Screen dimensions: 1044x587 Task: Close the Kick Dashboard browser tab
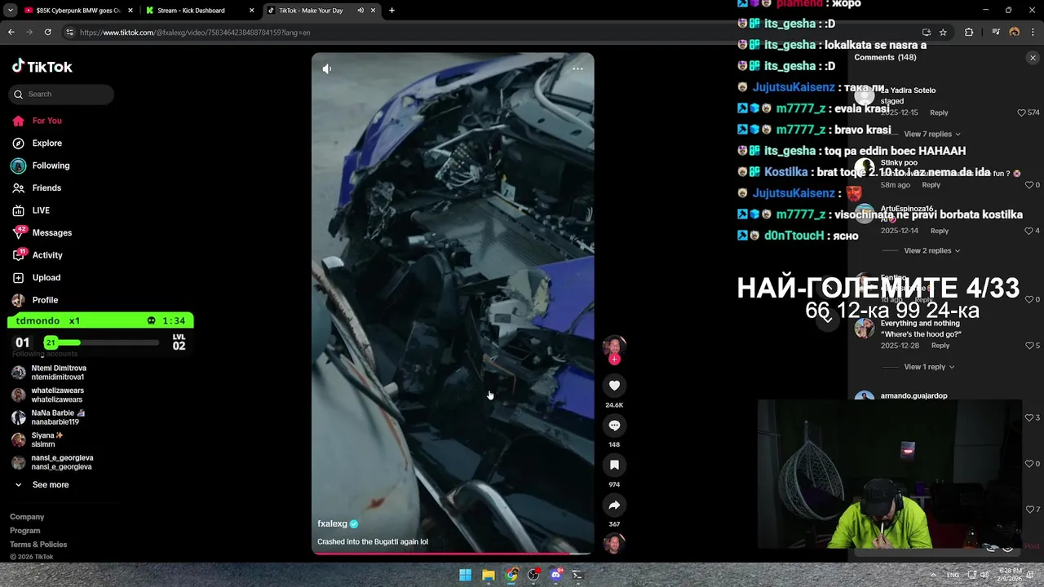click(x=250, y=11)
